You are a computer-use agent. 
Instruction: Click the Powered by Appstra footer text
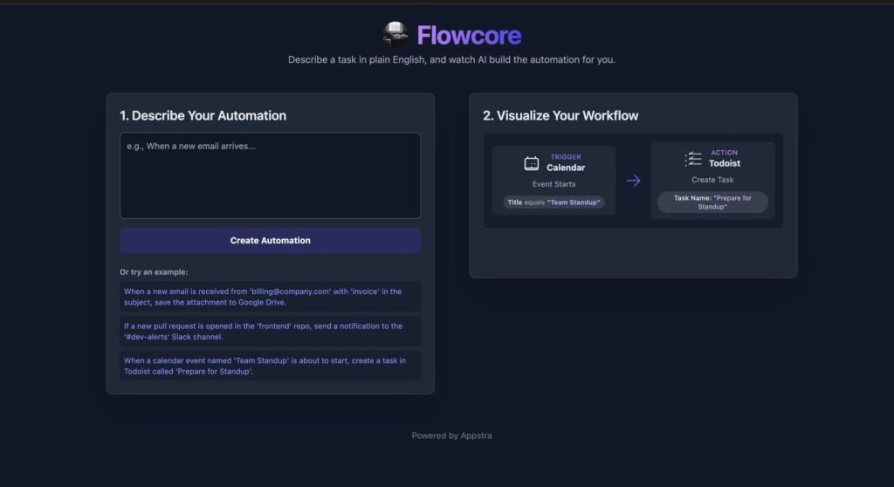coord(451,436)
